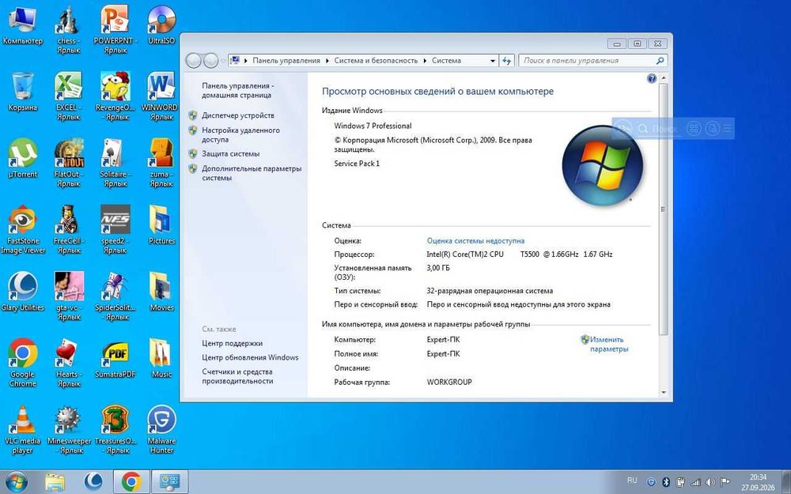Select the Pictures folder icon
791x494 pixels.
161,219
